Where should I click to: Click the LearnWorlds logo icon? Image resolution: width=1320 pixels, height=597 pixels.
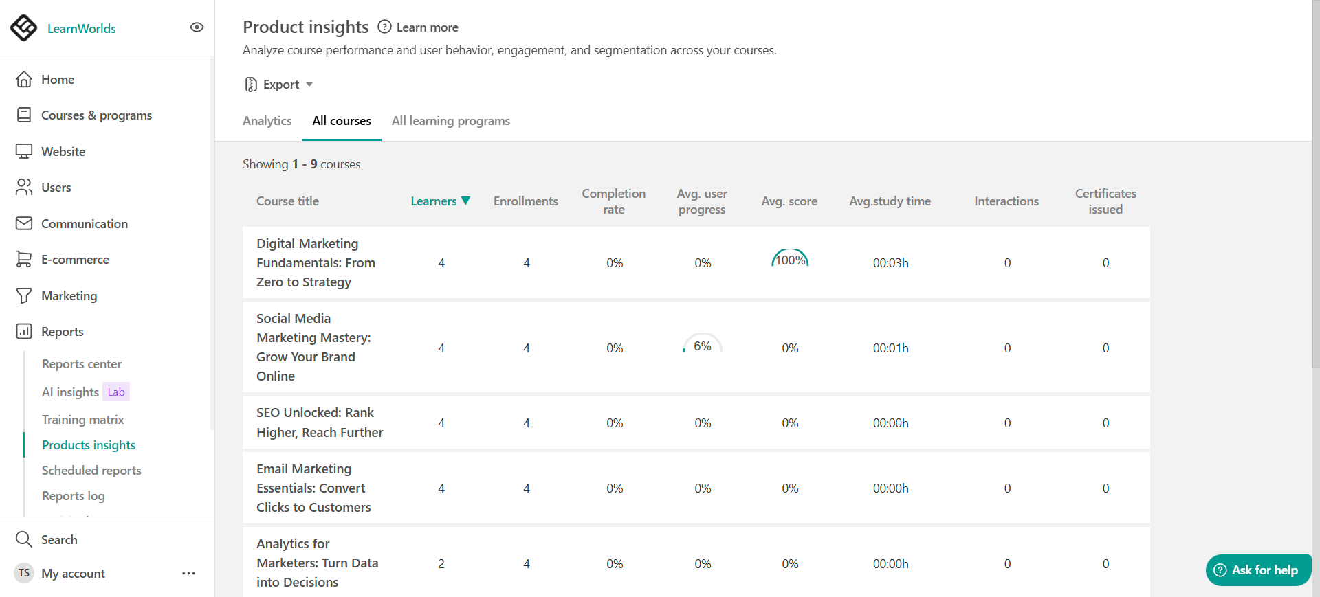tap(24, 28)
